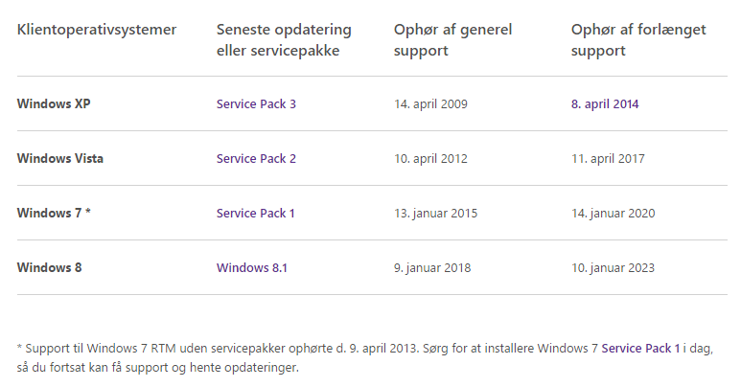Viewport: 741px width, 387px height.
Task: Click the 14. januar 2020 date cell
Action: (x=613, y=213)
